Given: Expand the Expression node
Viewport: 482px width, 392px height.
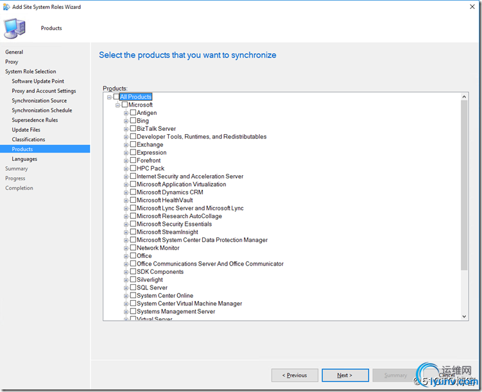Looking at the screenshot, I should [126, 153].
